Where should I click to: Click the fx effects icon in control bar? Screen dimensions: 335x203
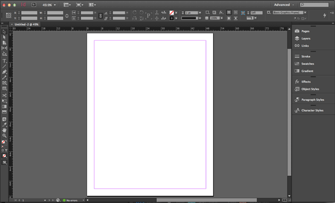221,13
